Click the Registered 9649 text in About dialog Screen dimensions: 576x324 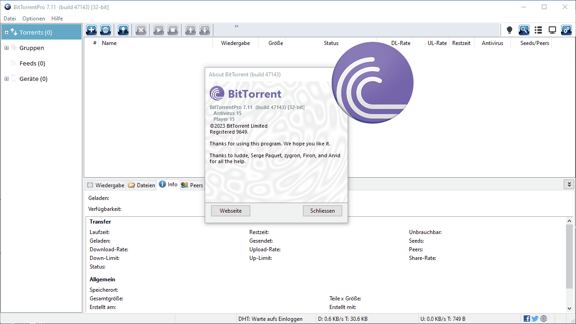click(x=229, y=132)
